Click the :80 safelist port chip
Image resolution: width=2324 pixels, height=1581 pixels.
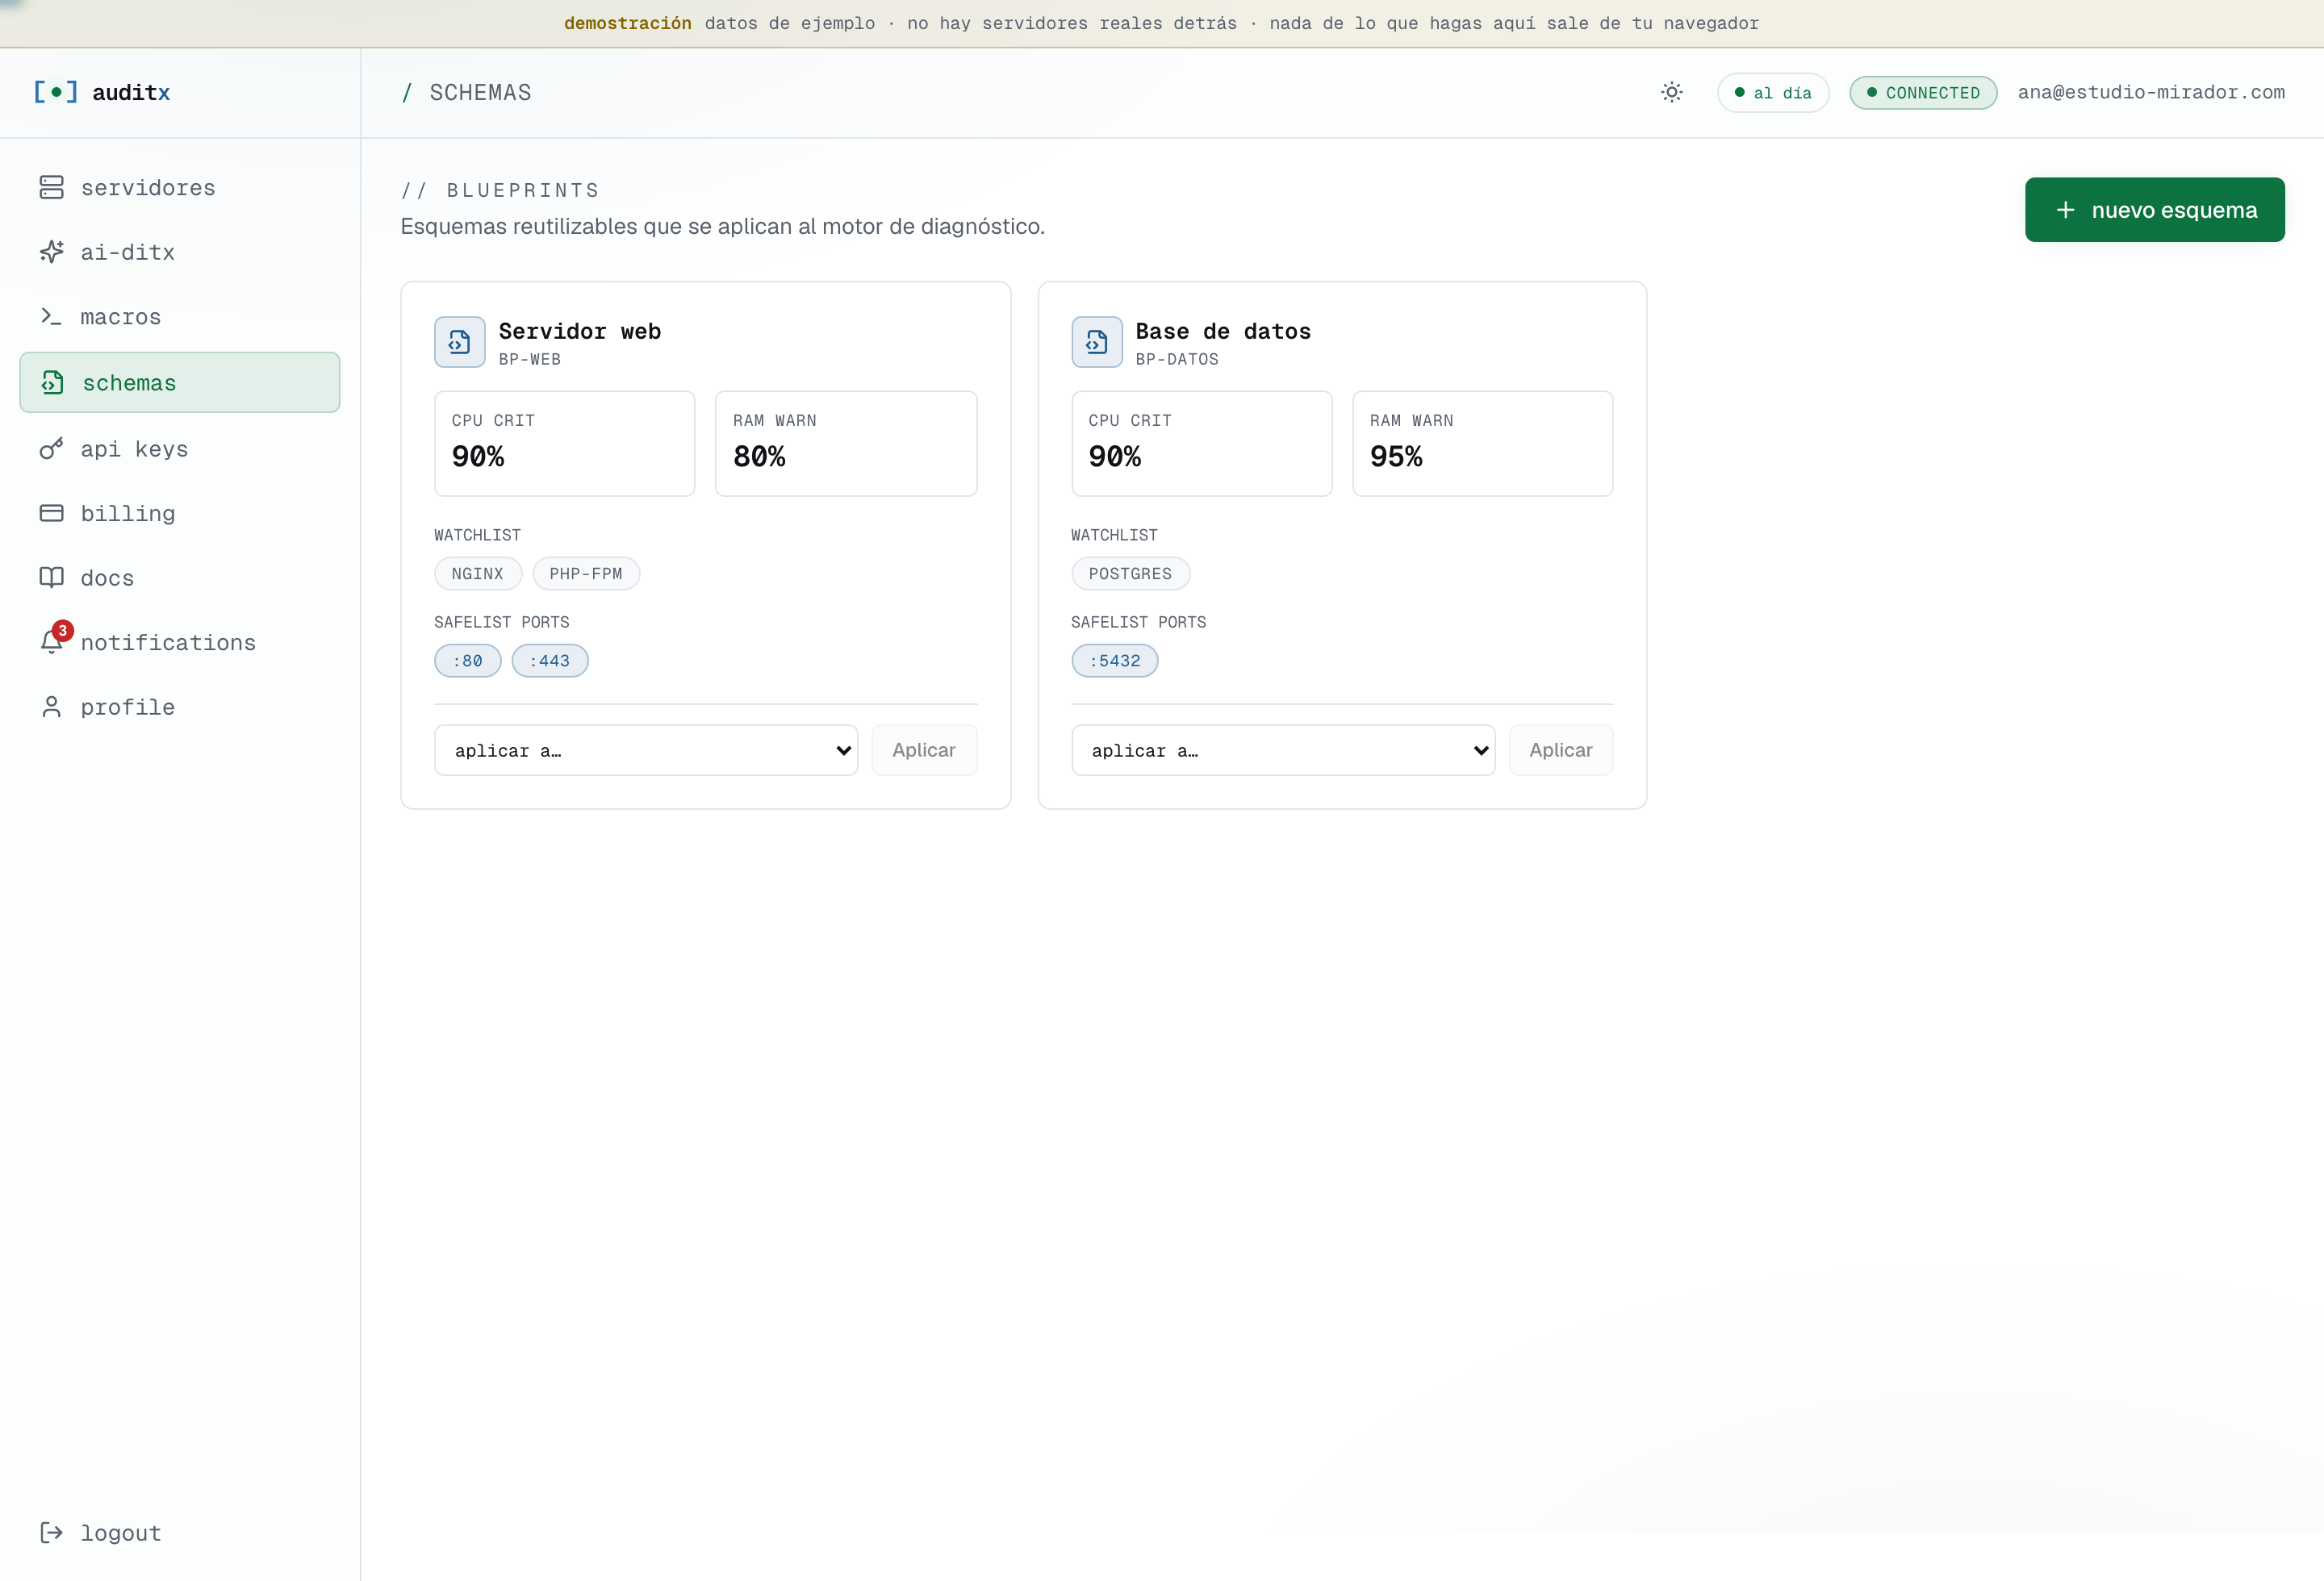[x=467, y=661]
